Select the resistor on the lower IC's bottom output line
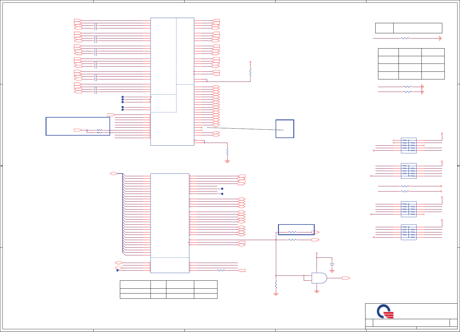This screenshot has width=460, height=332. click(221, 270)
